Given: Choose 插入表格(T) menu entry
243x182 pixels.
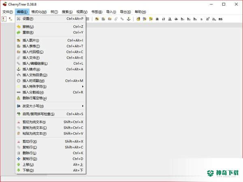Looking at the screenshot, I should point(51,46).
